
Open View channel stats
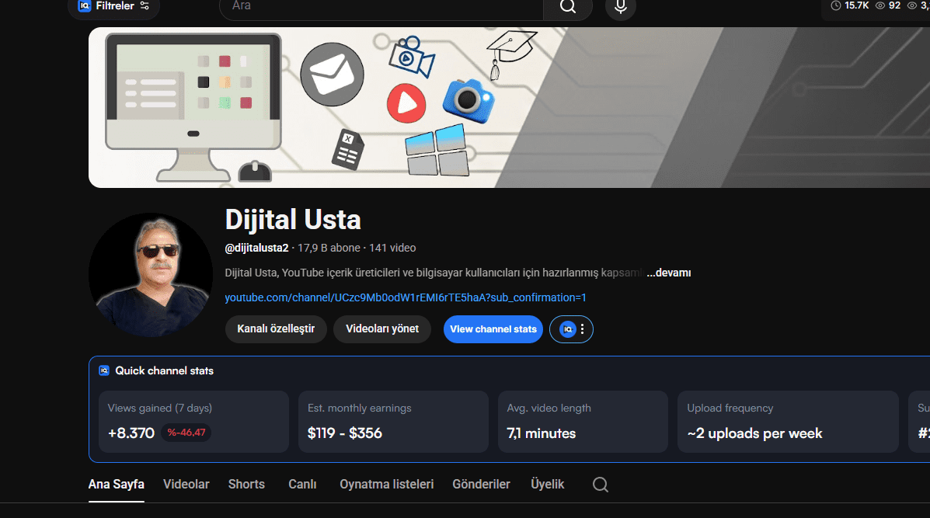point(493,329)
